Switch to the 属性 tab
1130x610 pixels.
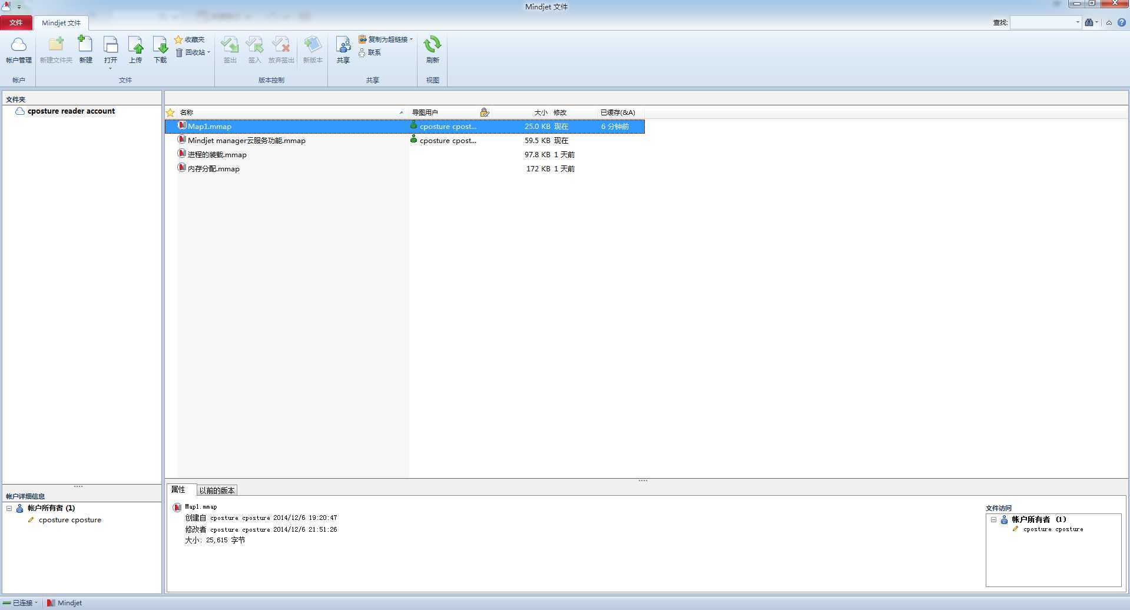tap(178, 490)
